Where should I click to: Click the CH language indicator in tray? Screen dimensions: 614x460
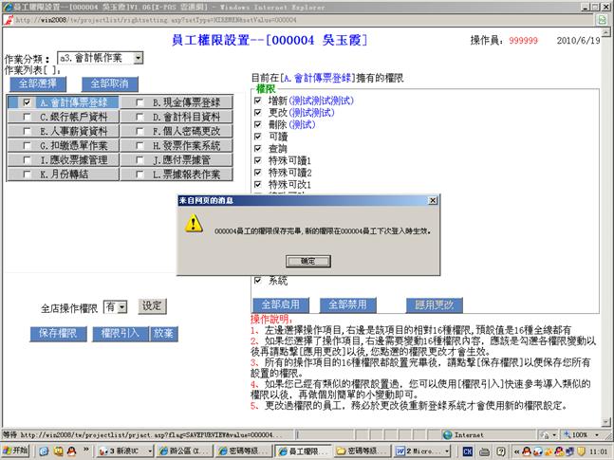tap(466, 450)
